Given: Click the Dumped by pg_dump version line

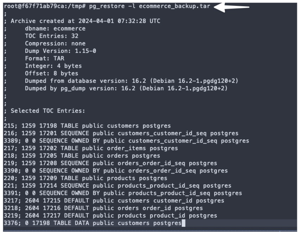Looking at the screenshot, I should coord(126,88).
